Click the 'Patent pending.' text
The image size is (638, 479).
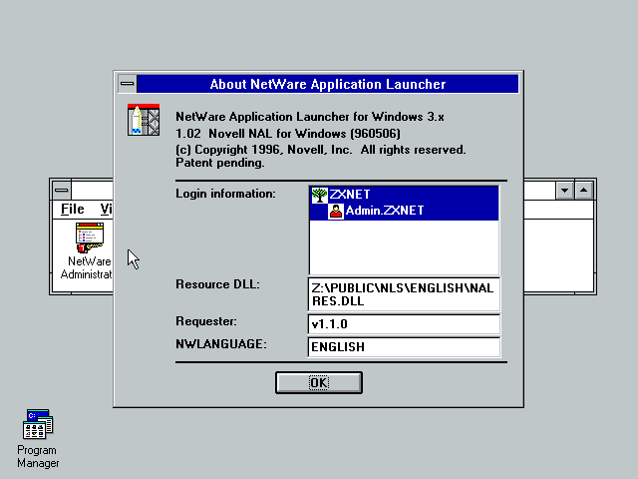pos(220,163)
